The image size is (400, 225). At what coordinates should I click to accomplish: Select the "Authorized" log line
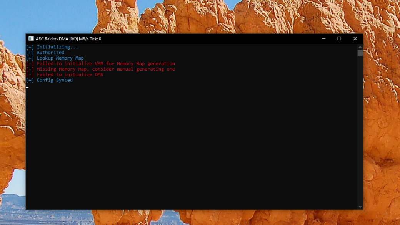click(x=50, y=53)
